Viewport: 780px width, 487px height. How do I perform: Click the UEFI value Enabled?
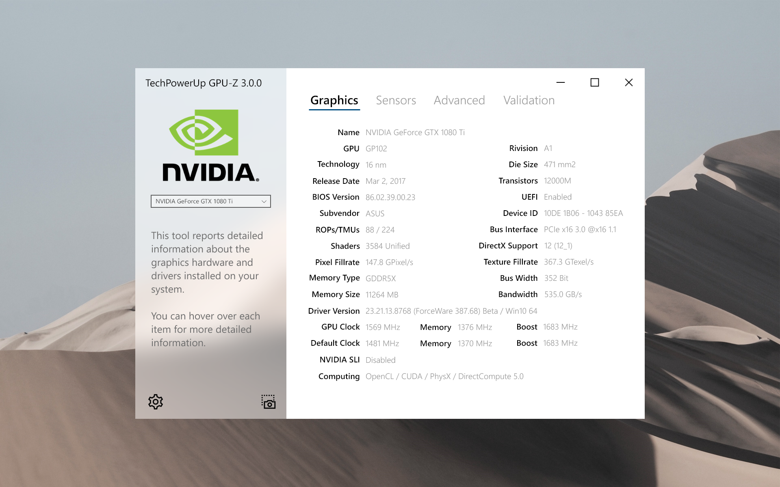click(558, 197)
